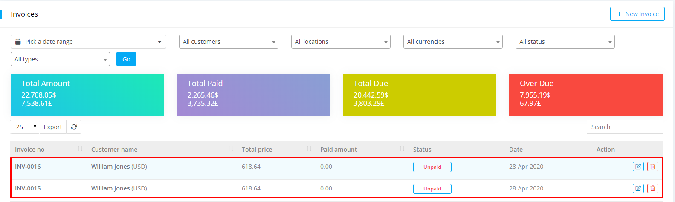The height and width of the screenshot is (202, 675).
Task: Sort by Invoice no column arrows
Action: pyautogui.click(x=80, y=149)
